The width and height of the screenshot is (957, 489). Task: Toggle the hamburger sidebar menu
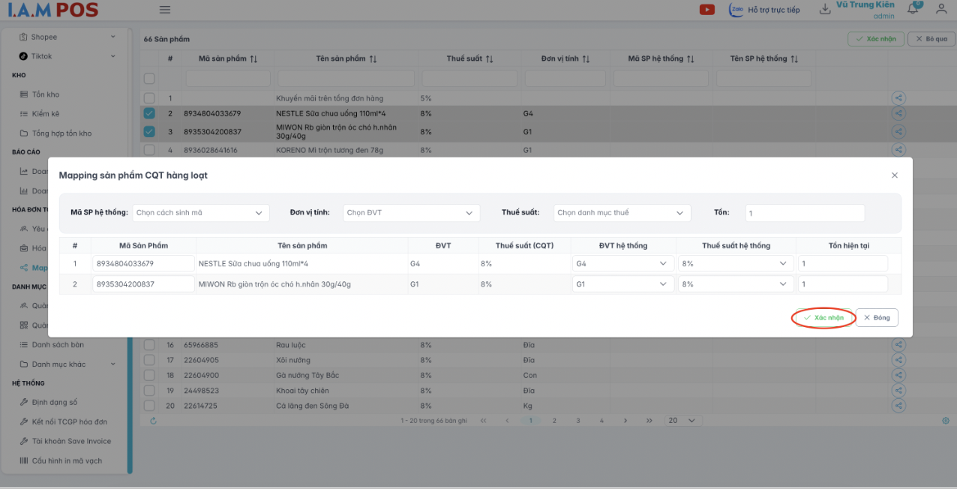point(165,10)
